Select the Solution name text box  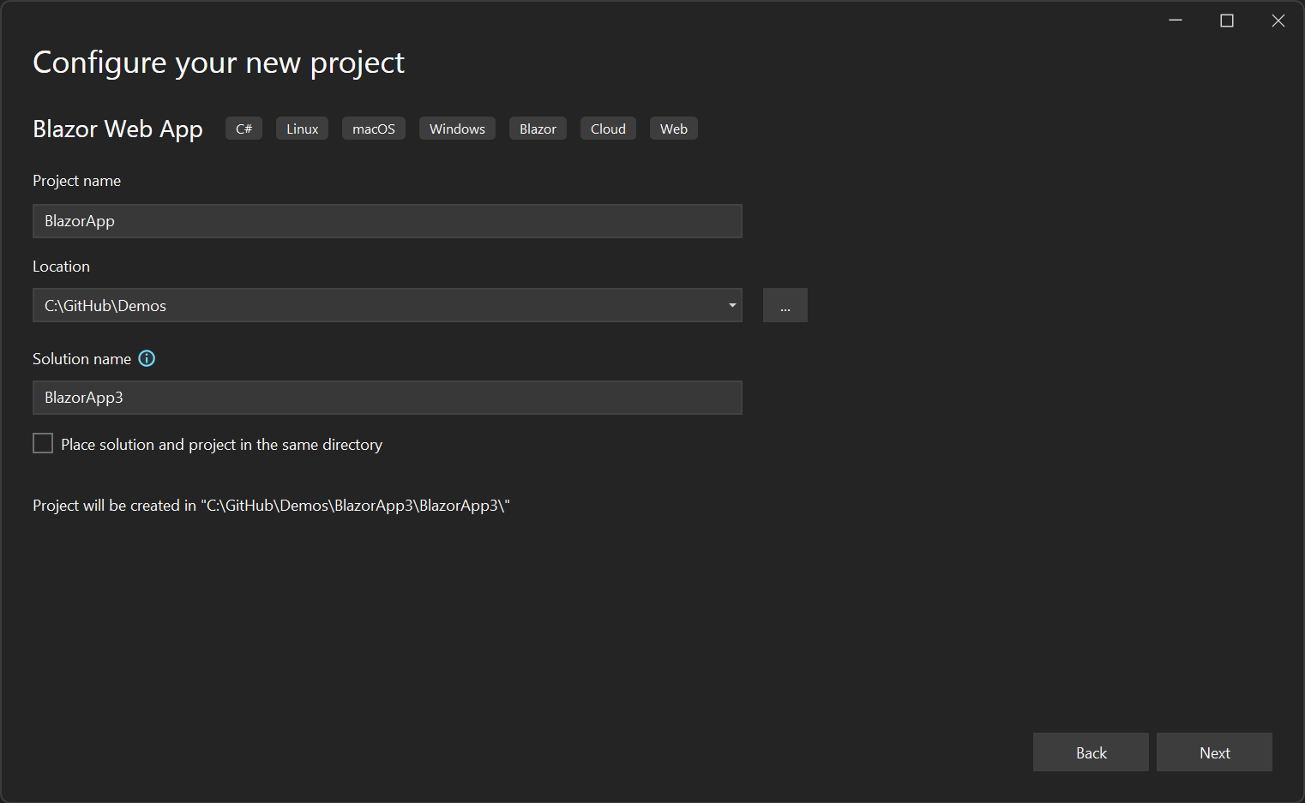[387, 397]
